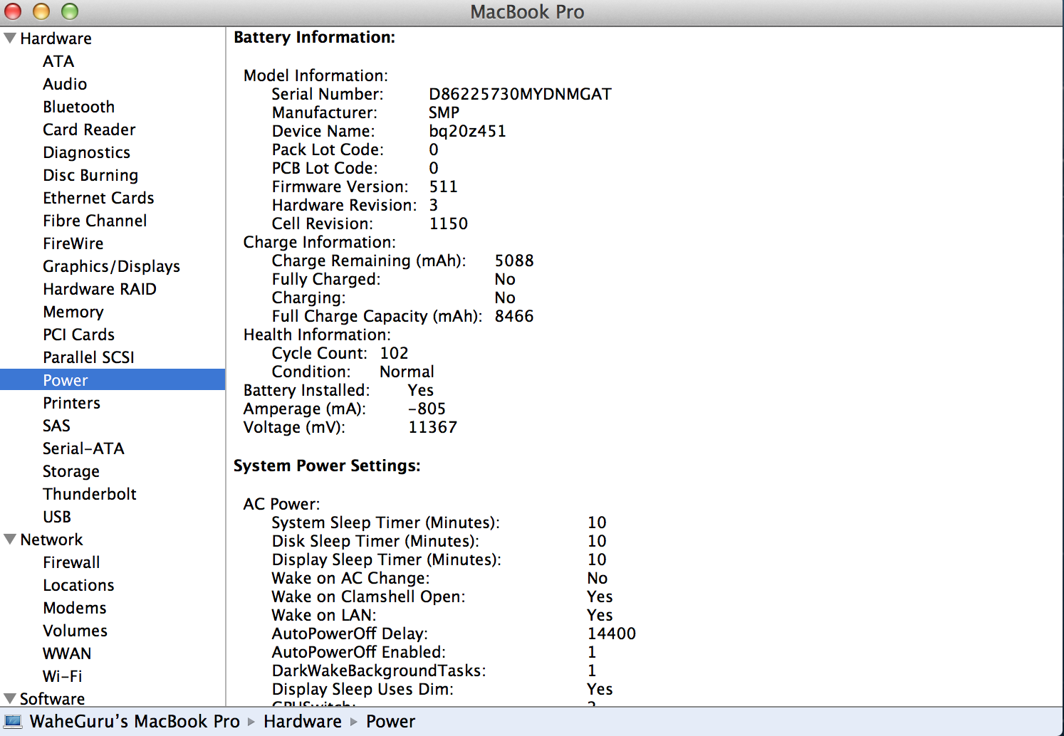Select Thunderbolt in the sidebar

click(90, 494)
